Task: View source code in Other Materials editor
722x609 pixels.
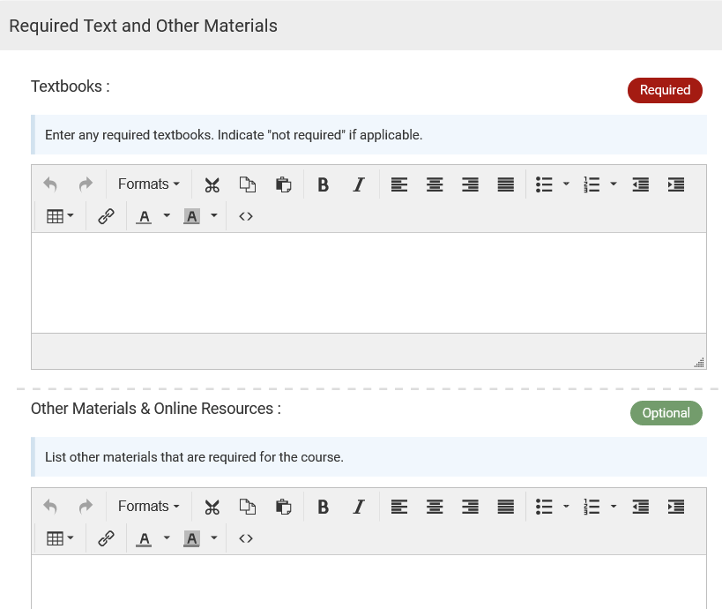Action: [246, 538]
